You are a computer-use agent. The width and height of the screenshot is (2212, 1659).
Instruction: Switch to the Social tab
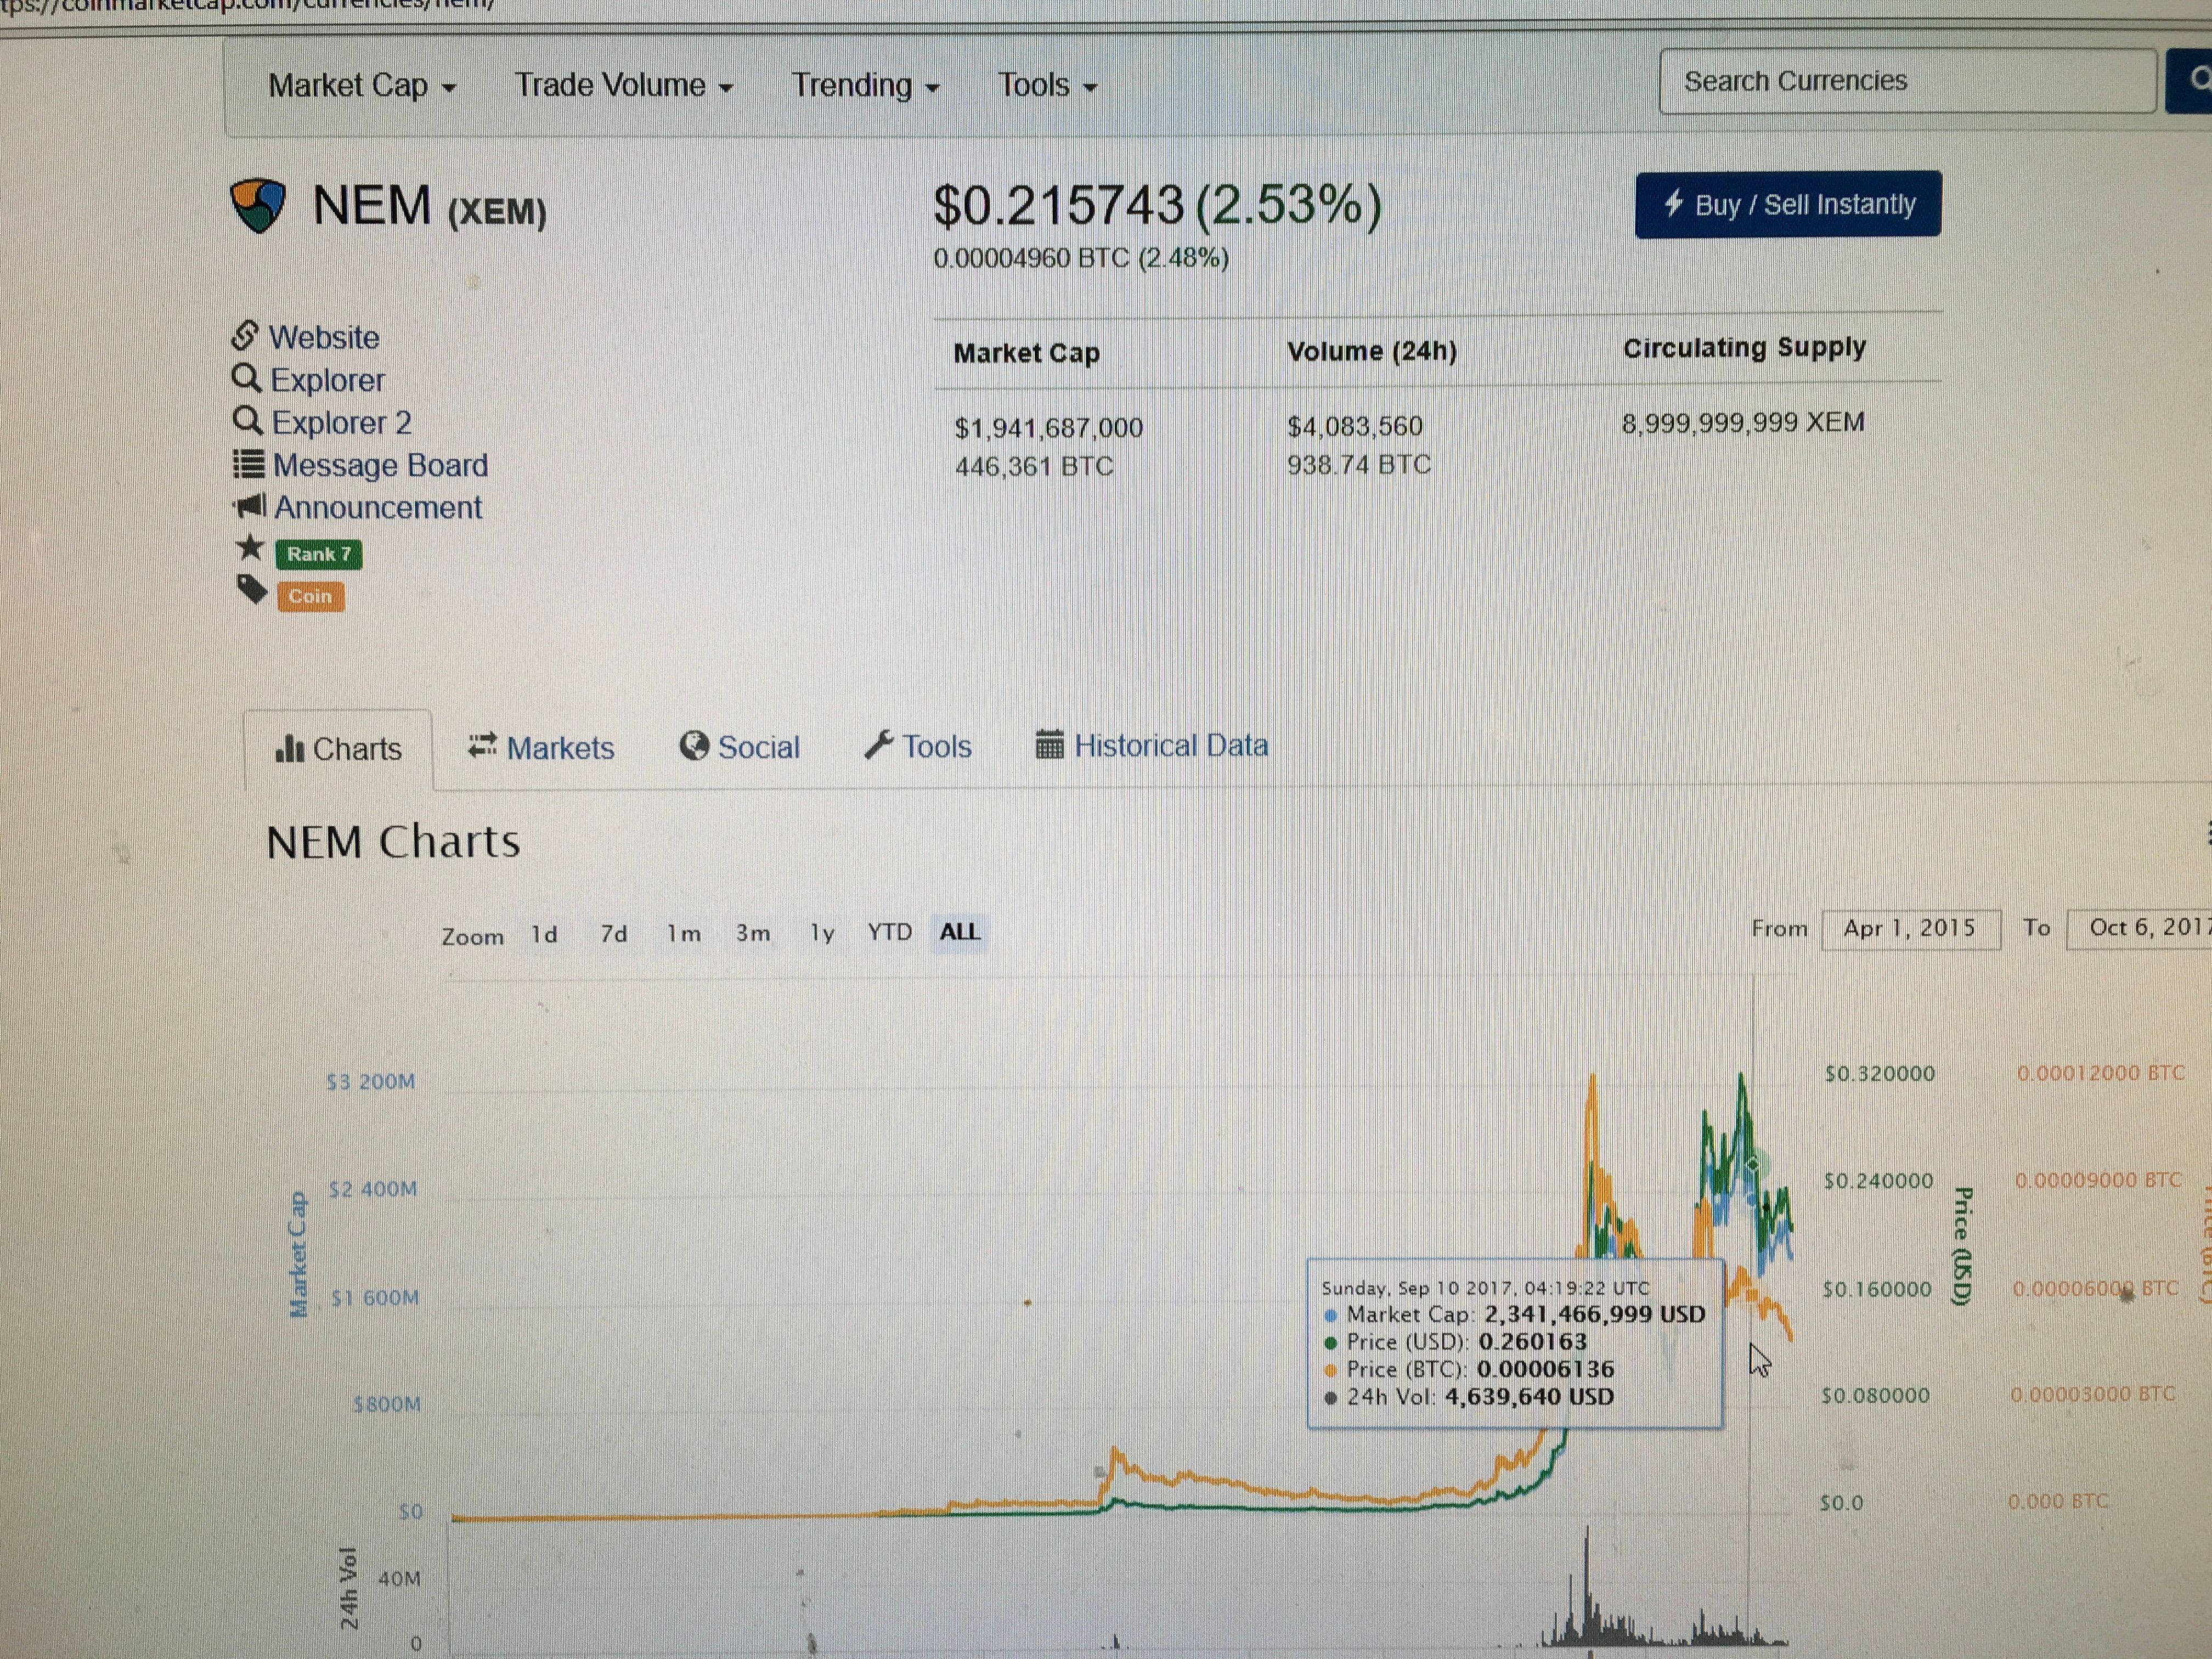[x=739, y=747]
